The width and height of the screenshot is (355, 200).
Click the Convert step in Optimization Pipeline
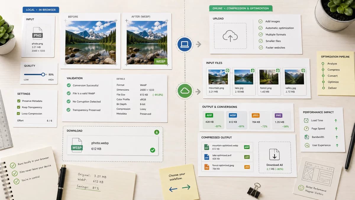pyautogui.click(x=333, y=76)
